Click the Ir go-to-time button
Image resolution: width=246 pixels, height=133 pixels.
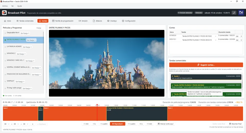33,124
